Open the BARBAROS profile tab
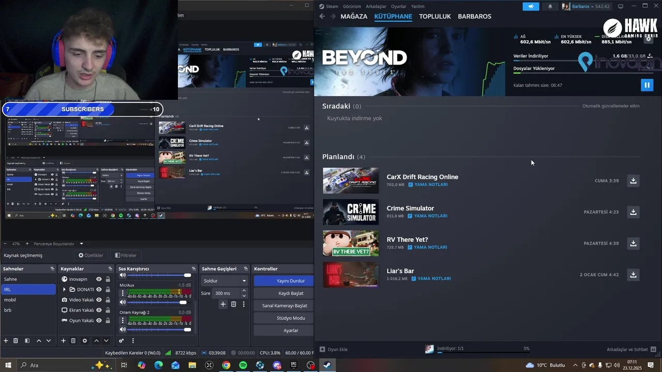Viewport: 662px width, 372px height. 474,17
